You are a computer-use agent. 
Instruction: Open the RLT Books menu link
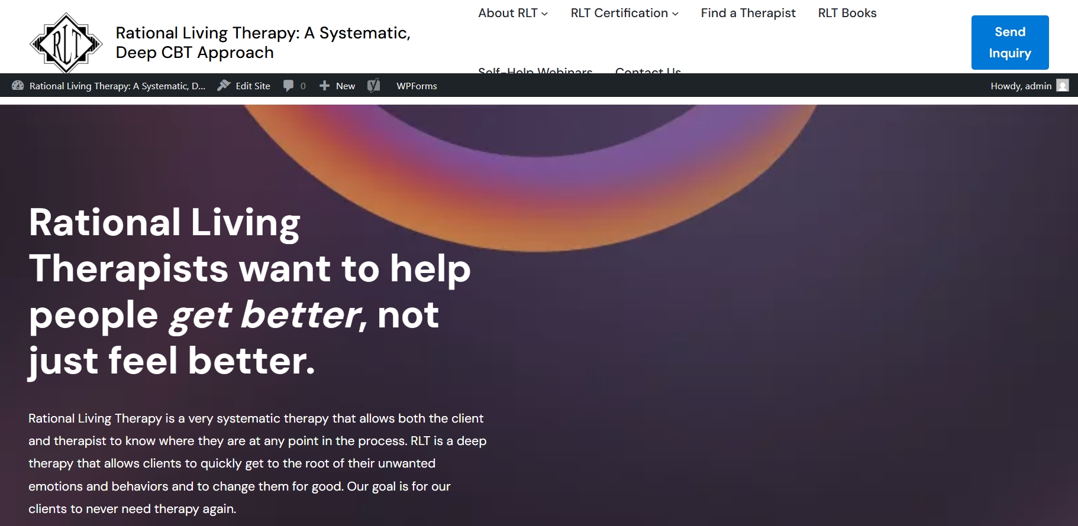tap(847, 13)
